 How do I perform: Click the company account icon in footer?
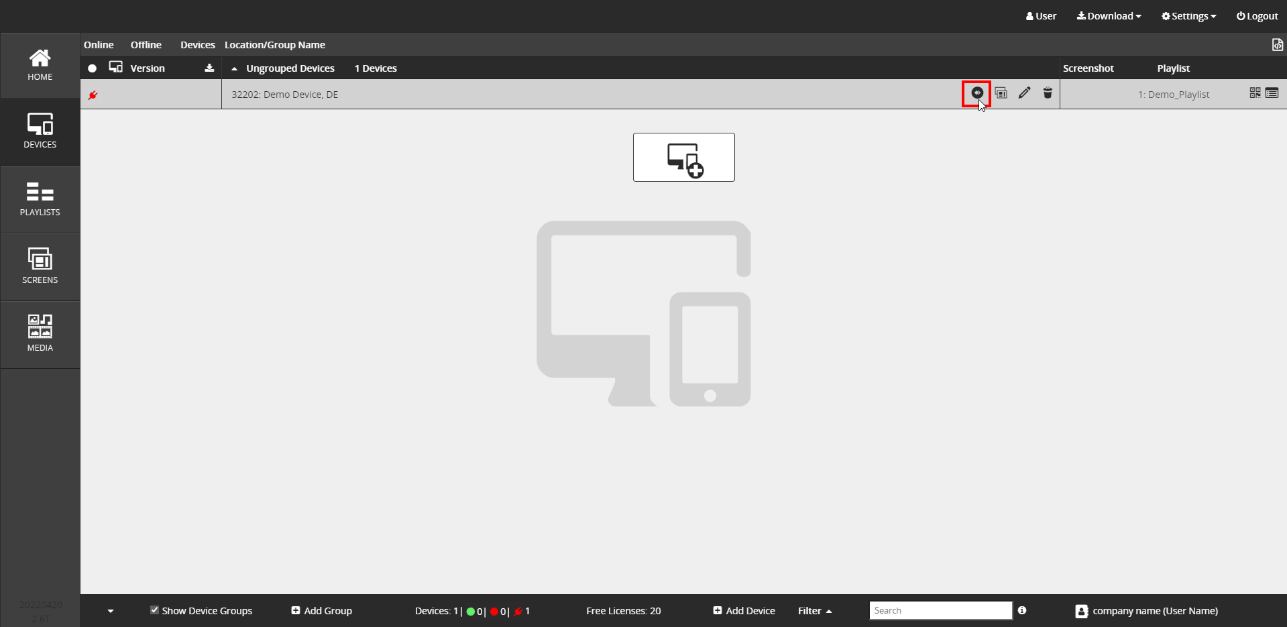pyautogui.click(x=1082, y=611)
